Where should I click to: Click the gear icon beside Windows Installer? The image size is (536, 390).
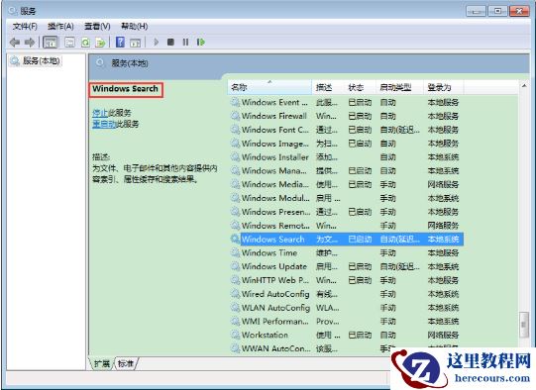click(235, 156)
